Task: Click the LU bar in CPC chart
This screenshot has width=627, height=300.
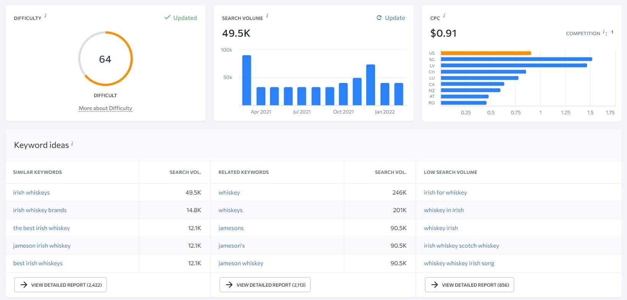Action: click(479, 78)
